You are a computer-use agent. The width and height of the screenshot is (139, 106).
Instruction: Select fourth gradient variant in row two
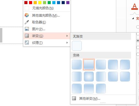point(113,77)
